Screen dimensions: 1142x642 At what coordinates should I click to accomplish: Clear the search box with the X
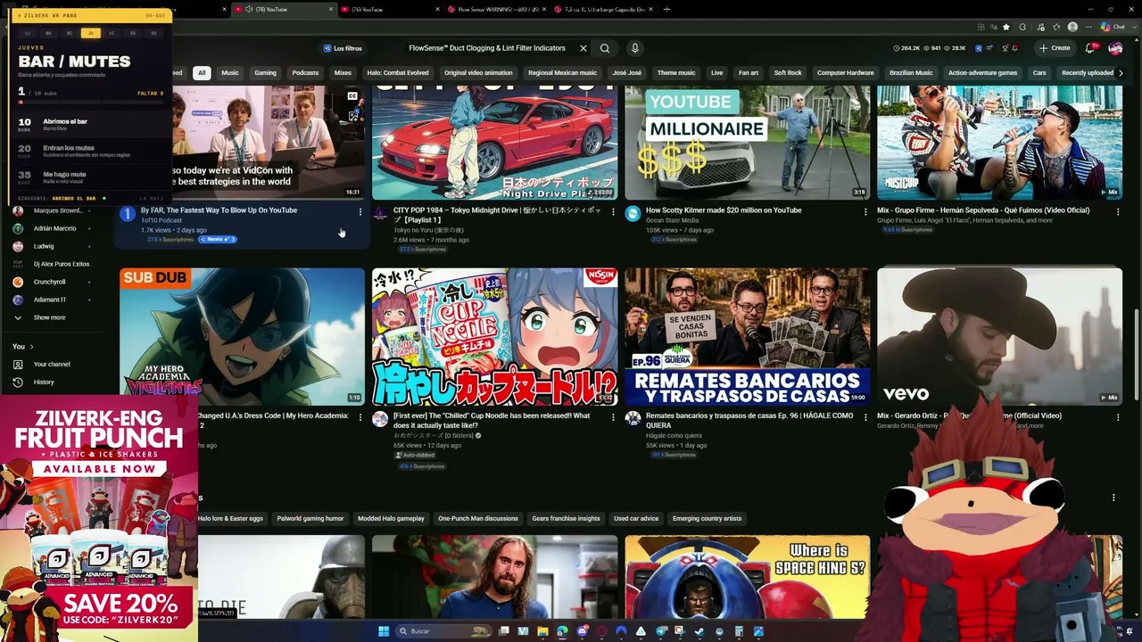583,48
